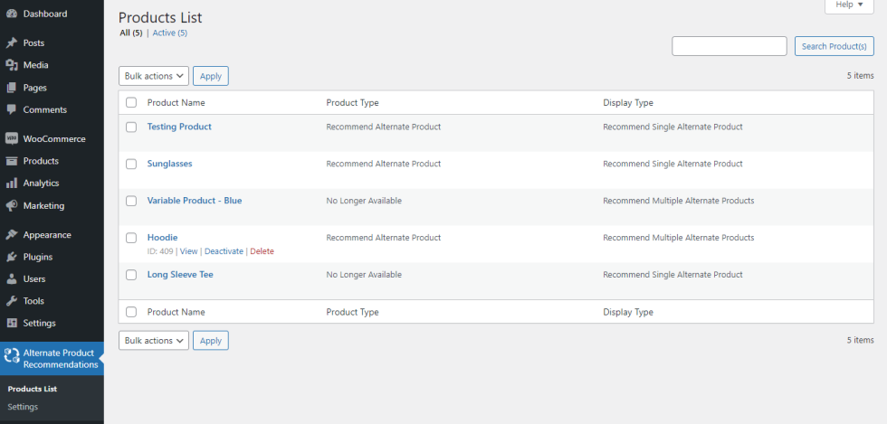Delete the Hoodie product via red link
Image resolution: width=887 pixels, height=424 pixels.
(x=262, y=251)
